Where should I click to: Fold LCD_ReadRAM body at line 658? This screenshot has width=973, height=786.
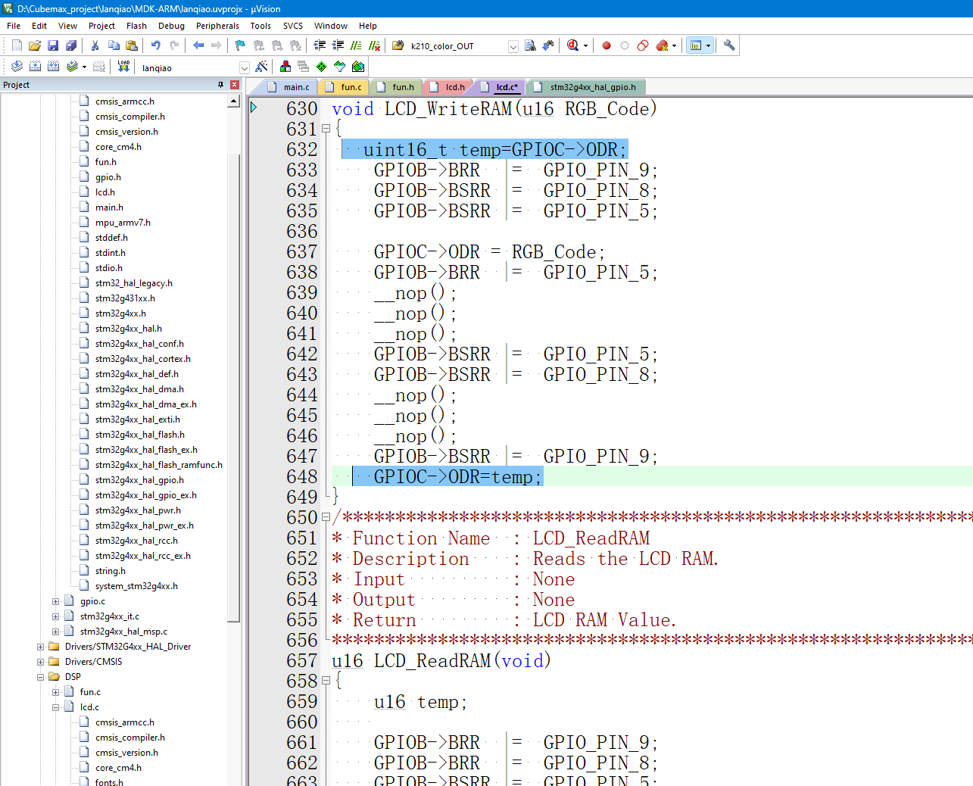tap(326, 681)
